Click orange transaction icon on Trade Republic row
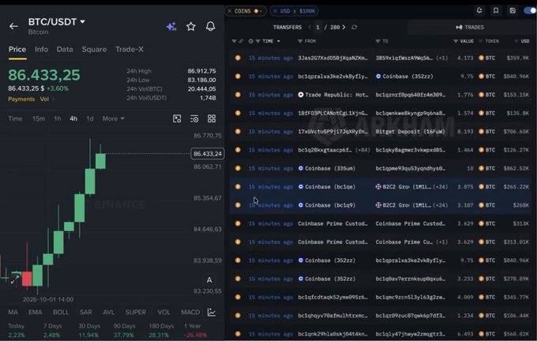The height and width of the screenshot is (341, 537). pos(238,95)
